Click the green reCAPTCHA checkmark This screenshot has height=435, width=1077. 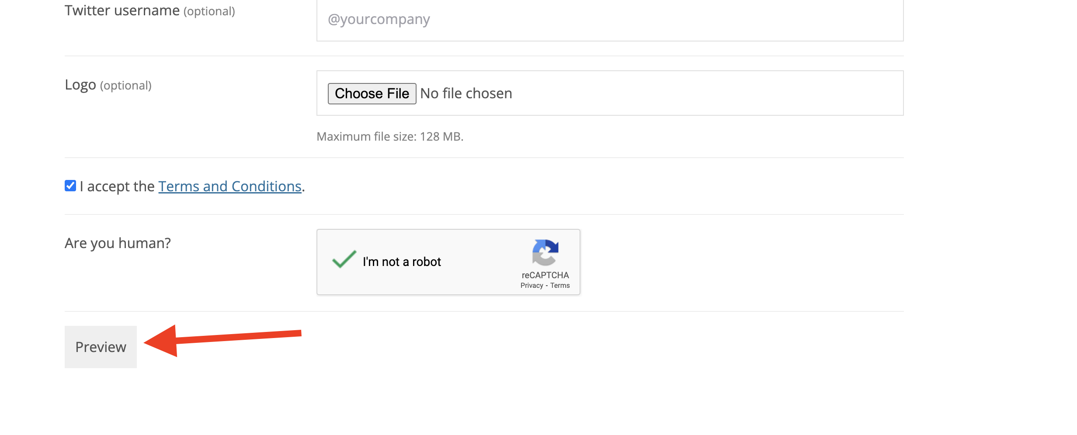click(x=344, y=259)
